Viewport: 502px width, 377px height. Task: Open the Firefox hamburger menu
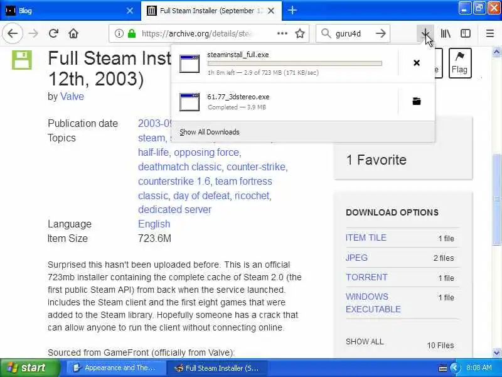490,33
